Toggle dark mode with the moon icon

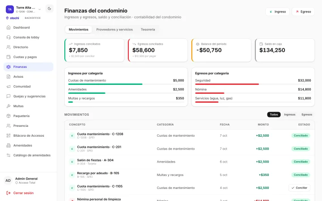(49, 8)
